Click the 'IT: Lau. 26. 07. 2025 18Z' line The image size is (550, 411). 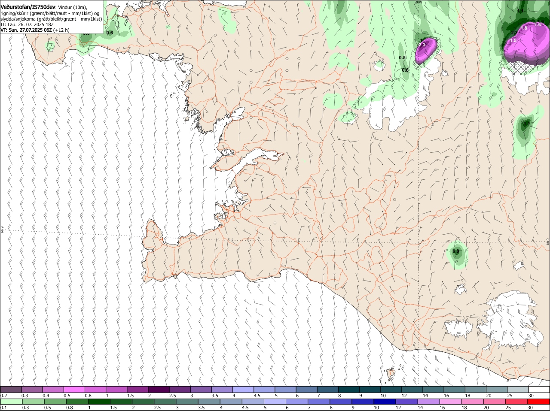tap(27, 24)
